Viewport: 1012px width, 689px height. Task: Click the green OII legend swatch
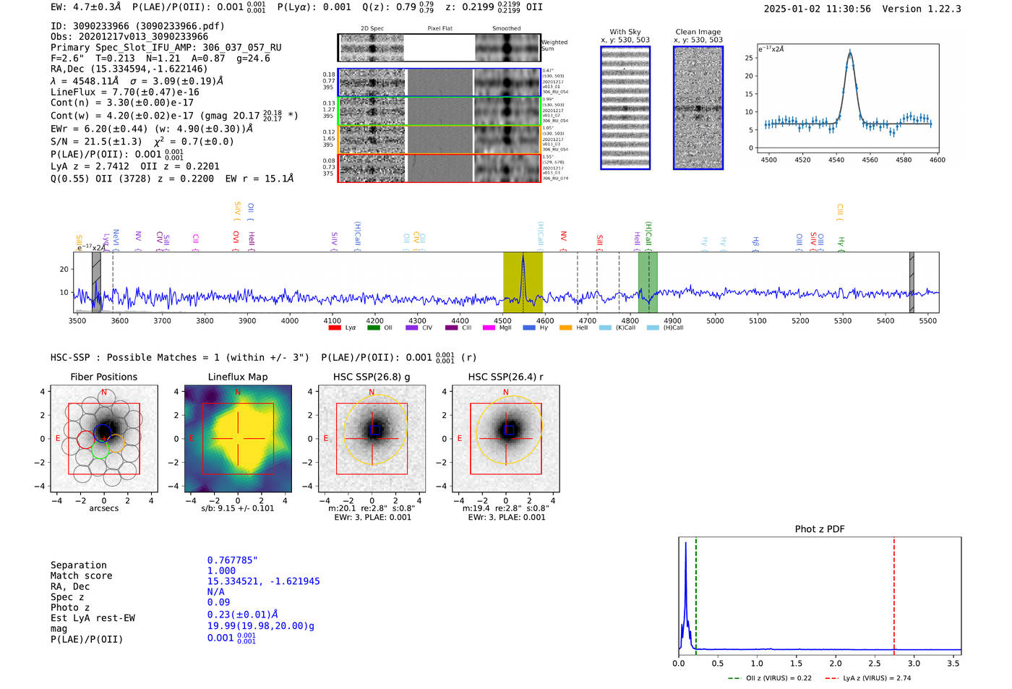pyautogui.click(x=373, y=328)
